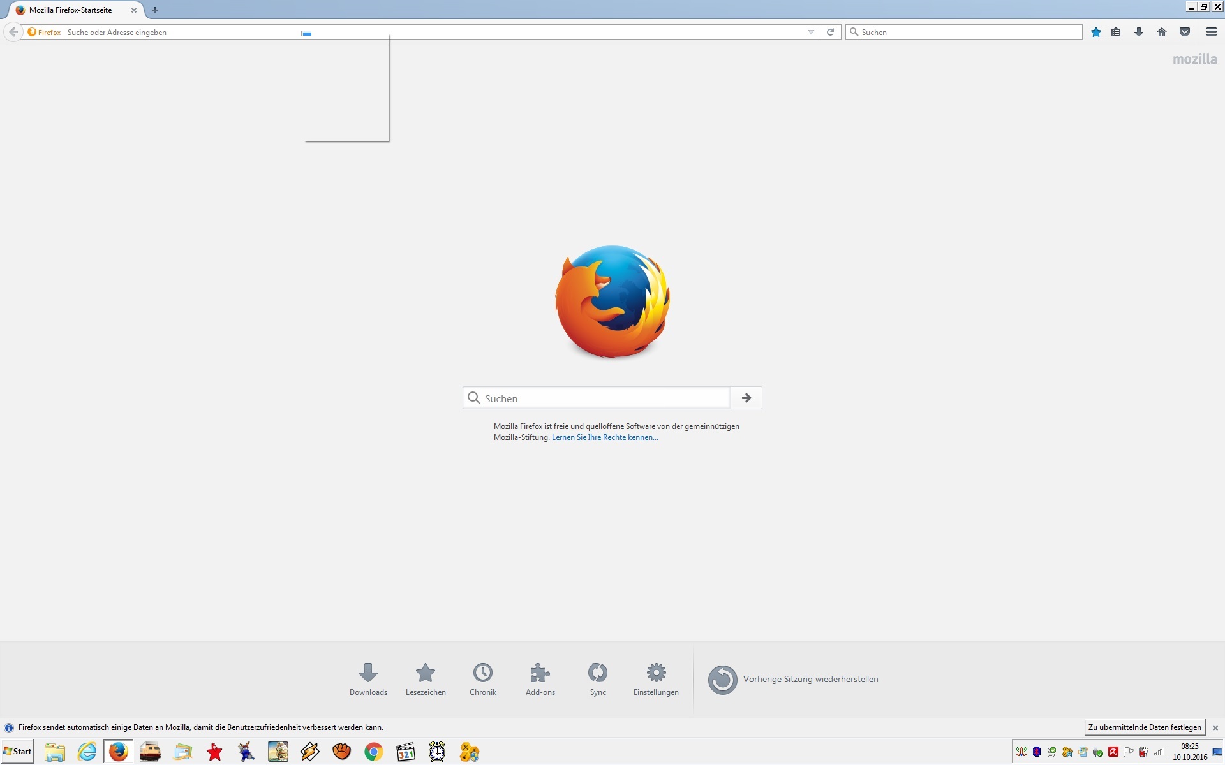Go to home page via house icon
The width and height of the screenshot is (1225, 765).
[1162, 32]
